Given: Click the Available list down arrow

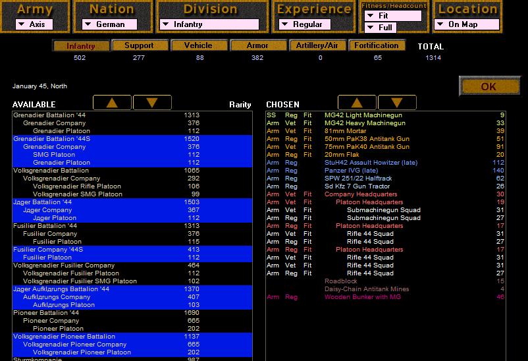Looking at the screenshot, I should [x=152, y=103].
